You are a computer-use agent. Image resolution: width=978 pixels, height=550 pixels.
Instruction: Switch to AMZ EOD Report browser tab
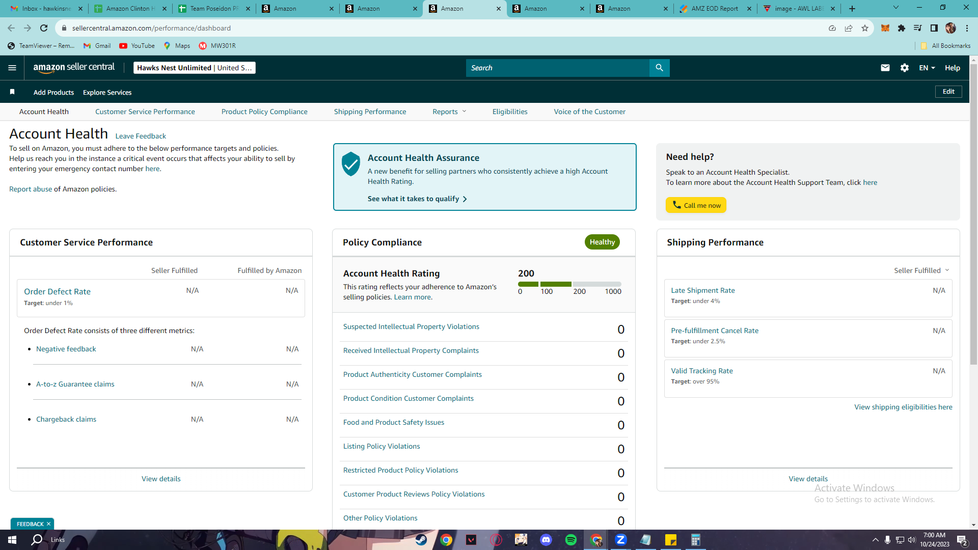[x=715, y=9]
